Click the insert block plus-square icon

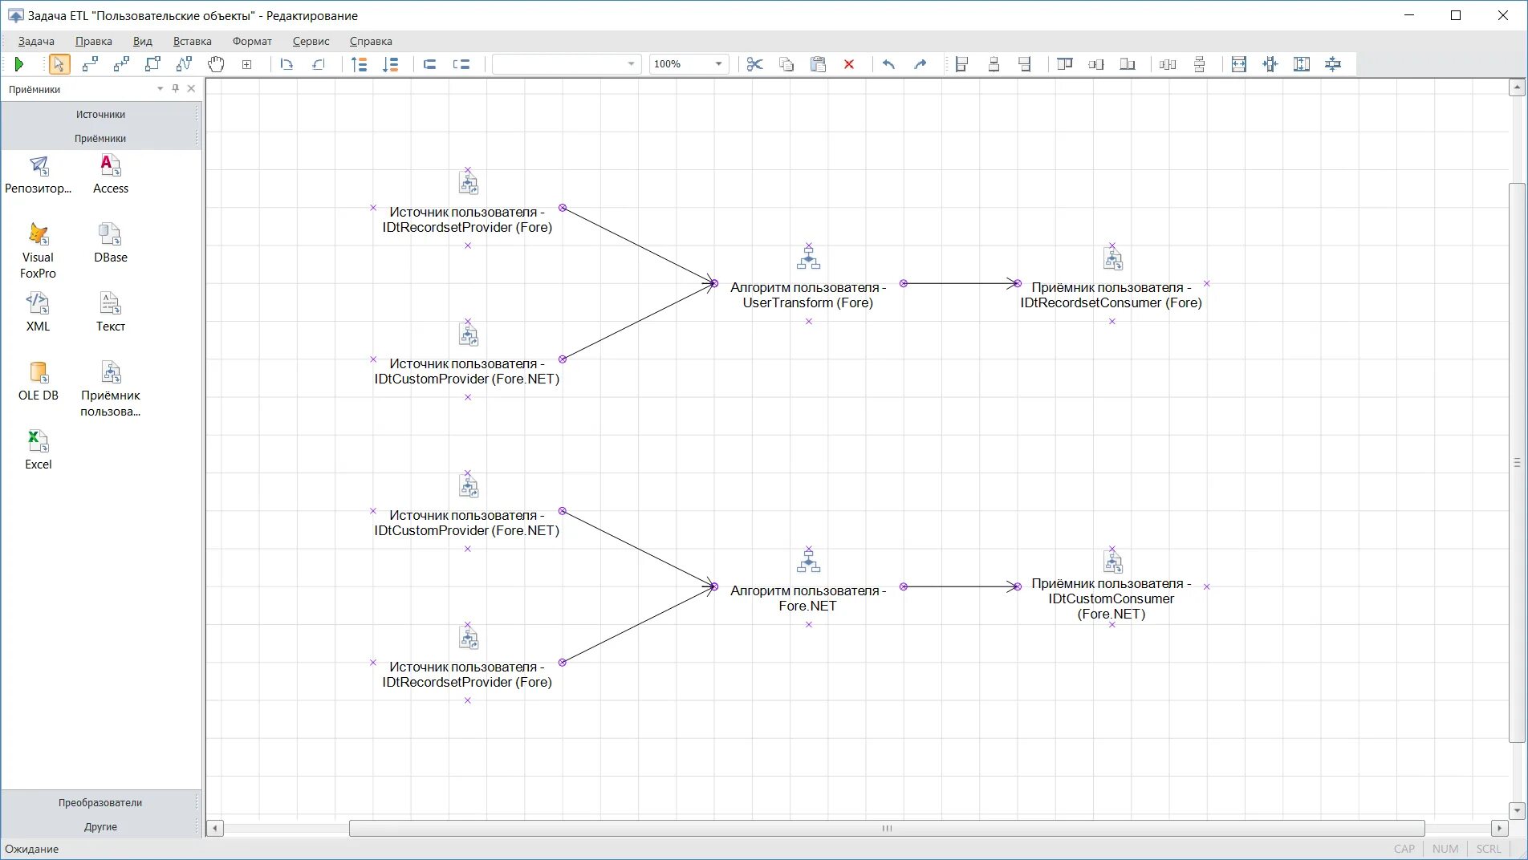(x=247, y=64)
